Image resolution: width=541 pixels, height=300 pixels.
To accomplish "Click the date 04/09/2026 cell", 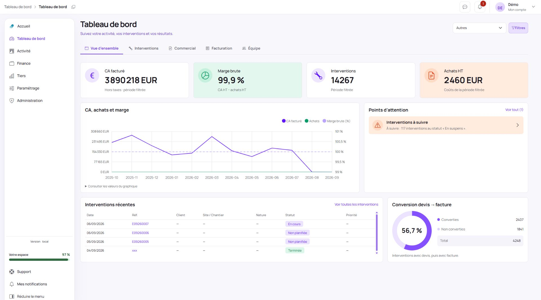I will (95, 250).
